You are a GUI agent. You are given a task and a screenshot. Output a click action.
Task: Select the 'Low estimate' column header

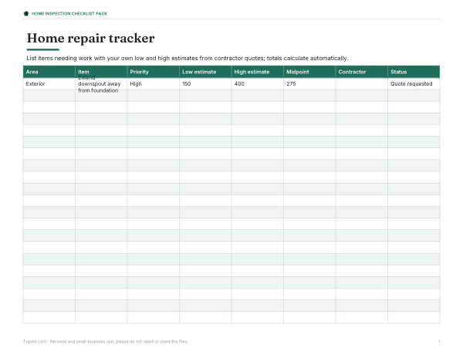[205, 72]
